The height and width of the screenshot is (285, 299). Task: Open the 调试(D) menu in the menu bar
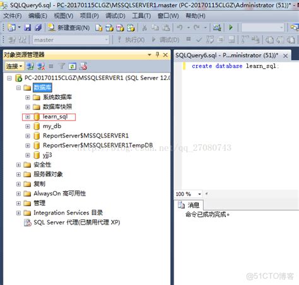(x=115, y=16)
